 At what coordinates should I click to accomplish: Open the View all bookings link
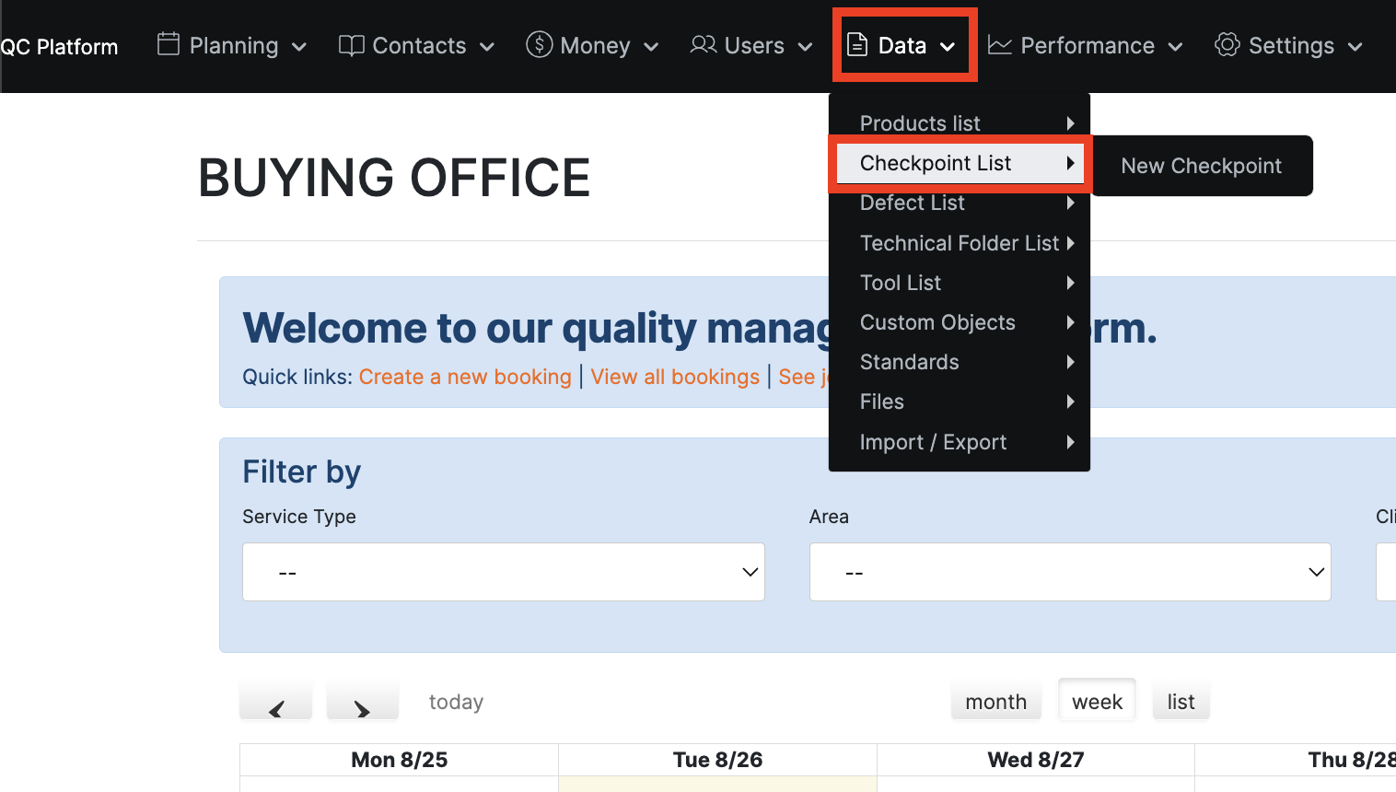tap(675, 377)
